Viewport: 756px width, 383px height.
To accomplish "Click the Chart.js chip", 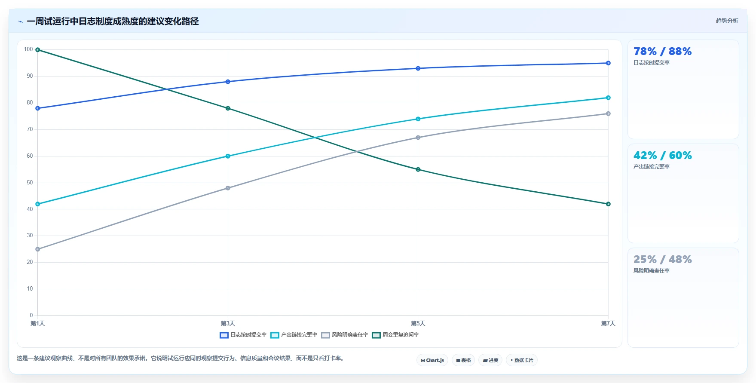I will click(x=432, y=360).
